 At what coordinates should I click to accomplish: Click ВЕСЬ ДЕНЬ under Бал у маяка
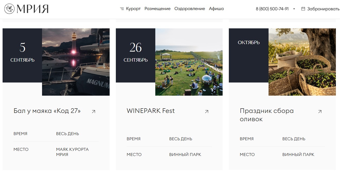point(68,134)
